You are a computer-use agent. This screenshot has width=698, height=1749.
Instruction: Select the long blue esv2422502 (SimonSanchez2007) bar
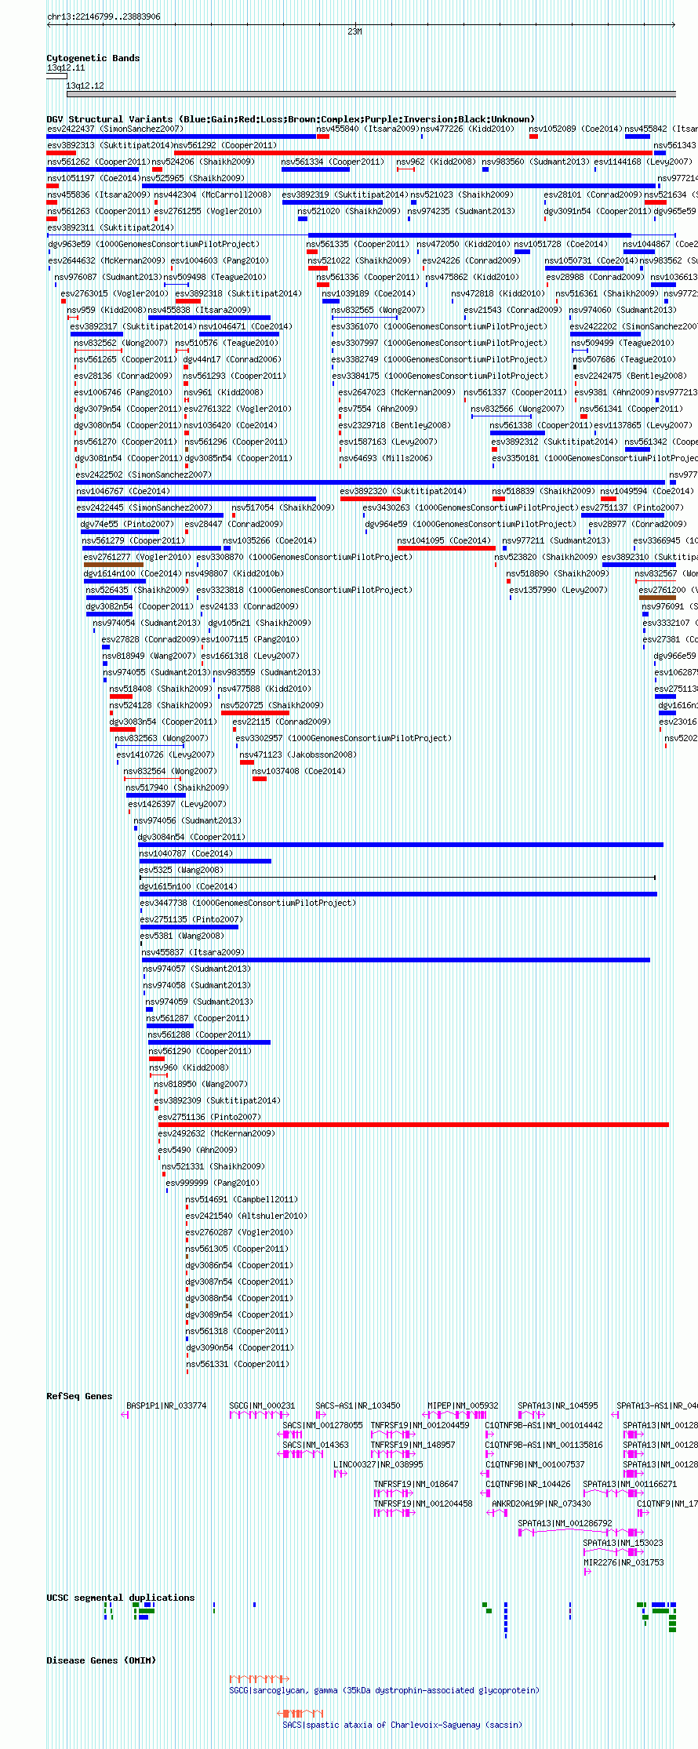click(x=370, y=482)
